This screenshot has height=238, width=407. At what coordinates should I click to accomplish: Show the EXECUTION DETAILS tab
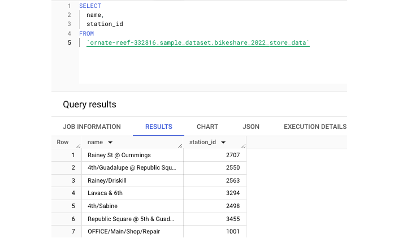[x=315, y=127]
